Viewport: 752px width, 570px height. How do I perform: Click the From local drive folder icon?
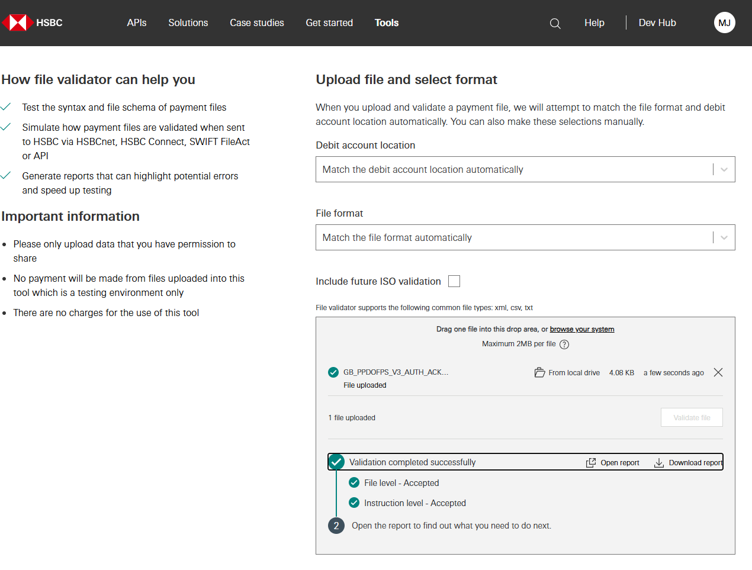click(539, 372)
